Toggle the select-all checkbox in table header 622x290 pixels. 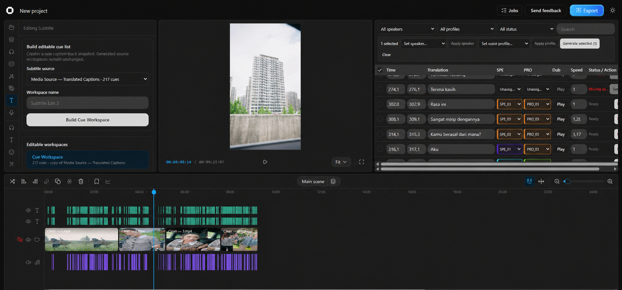point(380,70)
